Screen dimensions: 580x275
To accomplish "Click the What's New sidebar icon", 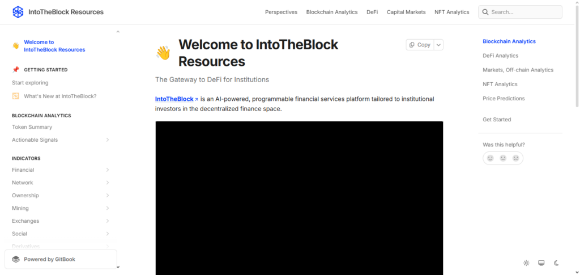I will 16,96.
